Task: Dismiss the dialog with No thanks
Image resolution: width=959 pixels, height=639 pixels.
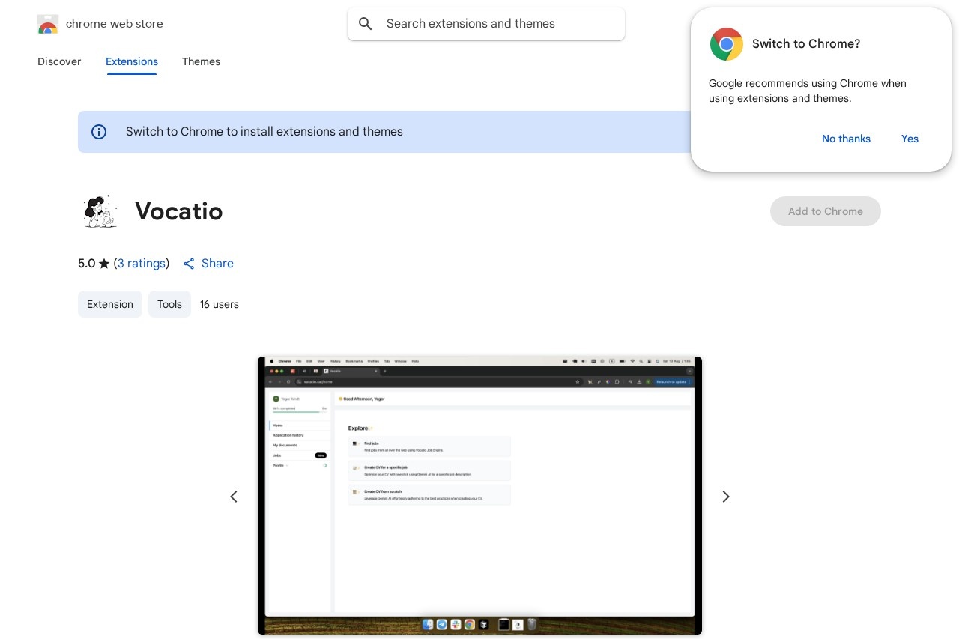Action: pyautogui.click(x=846, y=139)
